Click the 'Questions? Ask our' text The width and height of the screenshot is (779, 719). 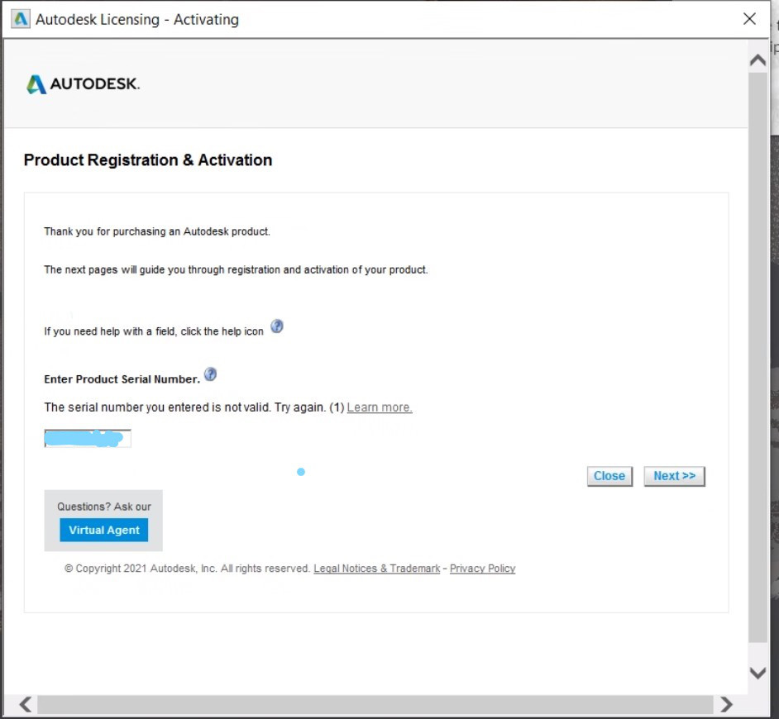pyautogui.click(x=104, y=507)
